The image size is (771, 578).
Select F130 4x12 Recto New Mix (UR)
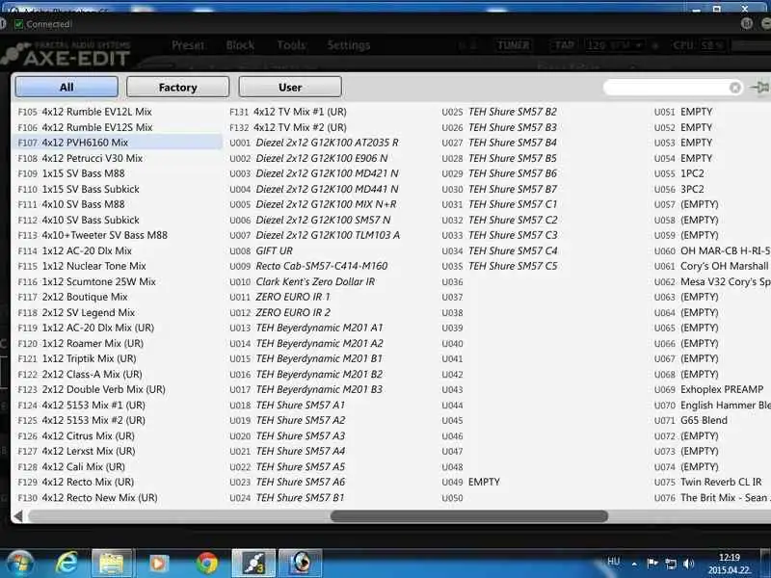pos(117,497)
